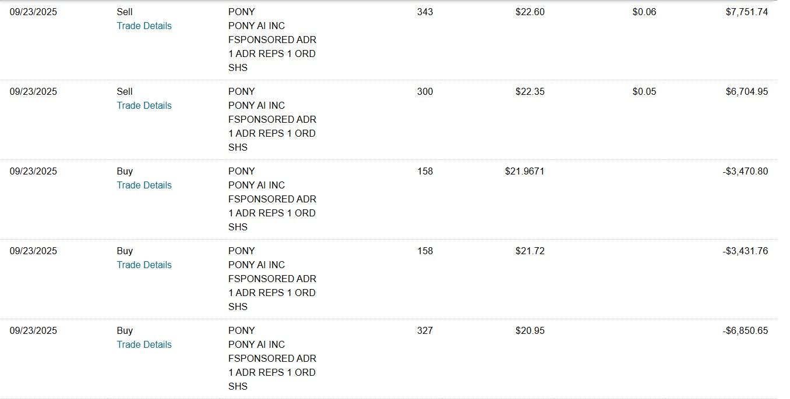Click the $7,751.74 sell amount
The image size is (790, 399).
coord(746,12)
